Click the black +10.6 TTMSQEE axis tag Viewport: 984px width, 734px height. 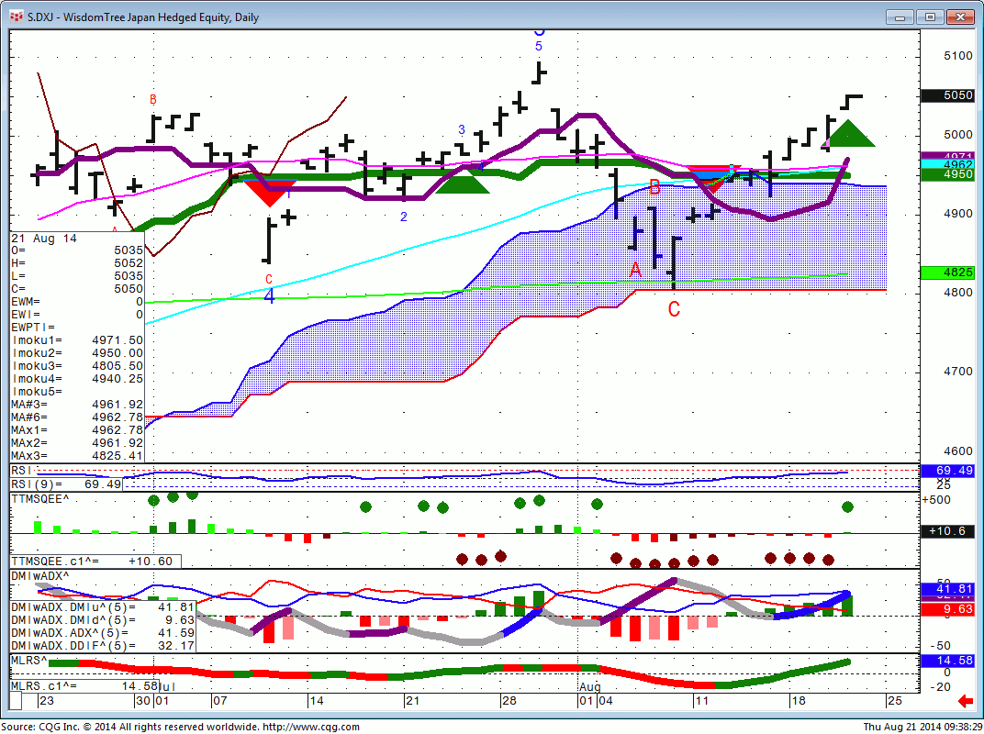click(947, 531)
